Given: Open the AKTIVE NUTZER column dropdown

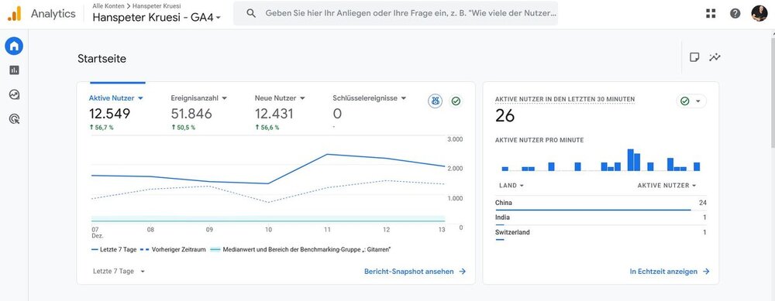Looking at the screenshot, I should click(666, 186).
